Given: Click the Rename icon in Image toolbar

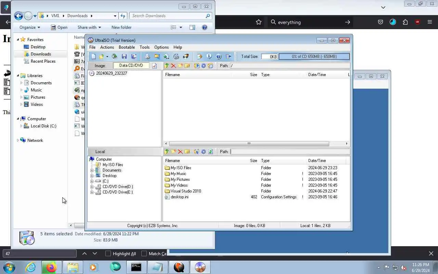Looking at the screenshot, I should tap(187, 66).
